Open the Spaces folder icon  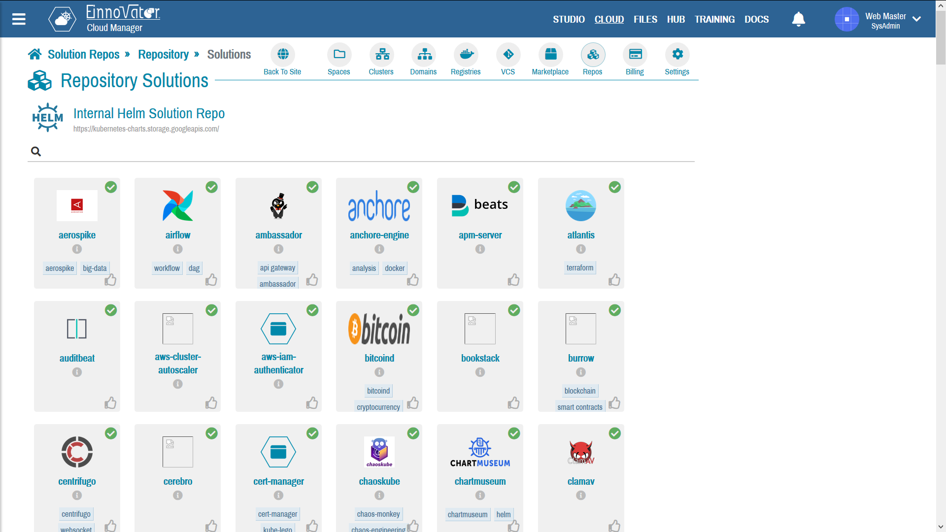point(339,54)
